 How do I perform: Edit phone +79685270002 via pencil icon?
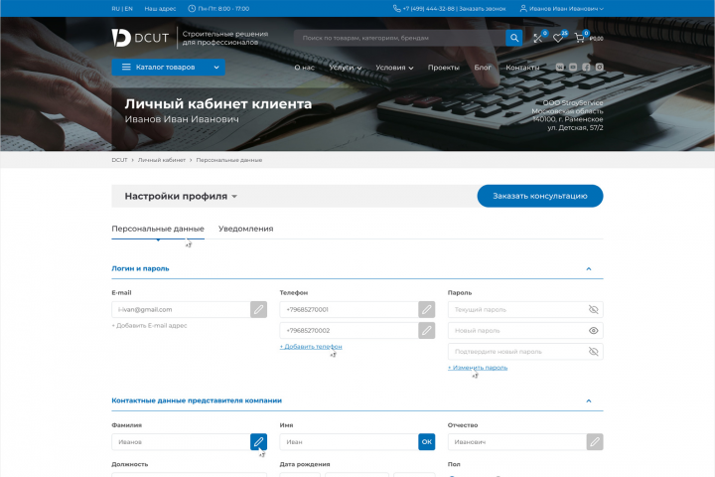pyautogui.click(x=426, y=331)
